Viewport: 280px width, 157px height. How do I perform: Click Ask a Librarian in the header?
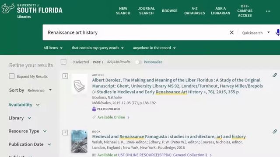[220, 10]
